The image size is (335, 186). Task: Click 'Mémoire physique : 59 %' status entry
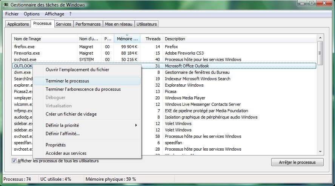click(111, 179)
